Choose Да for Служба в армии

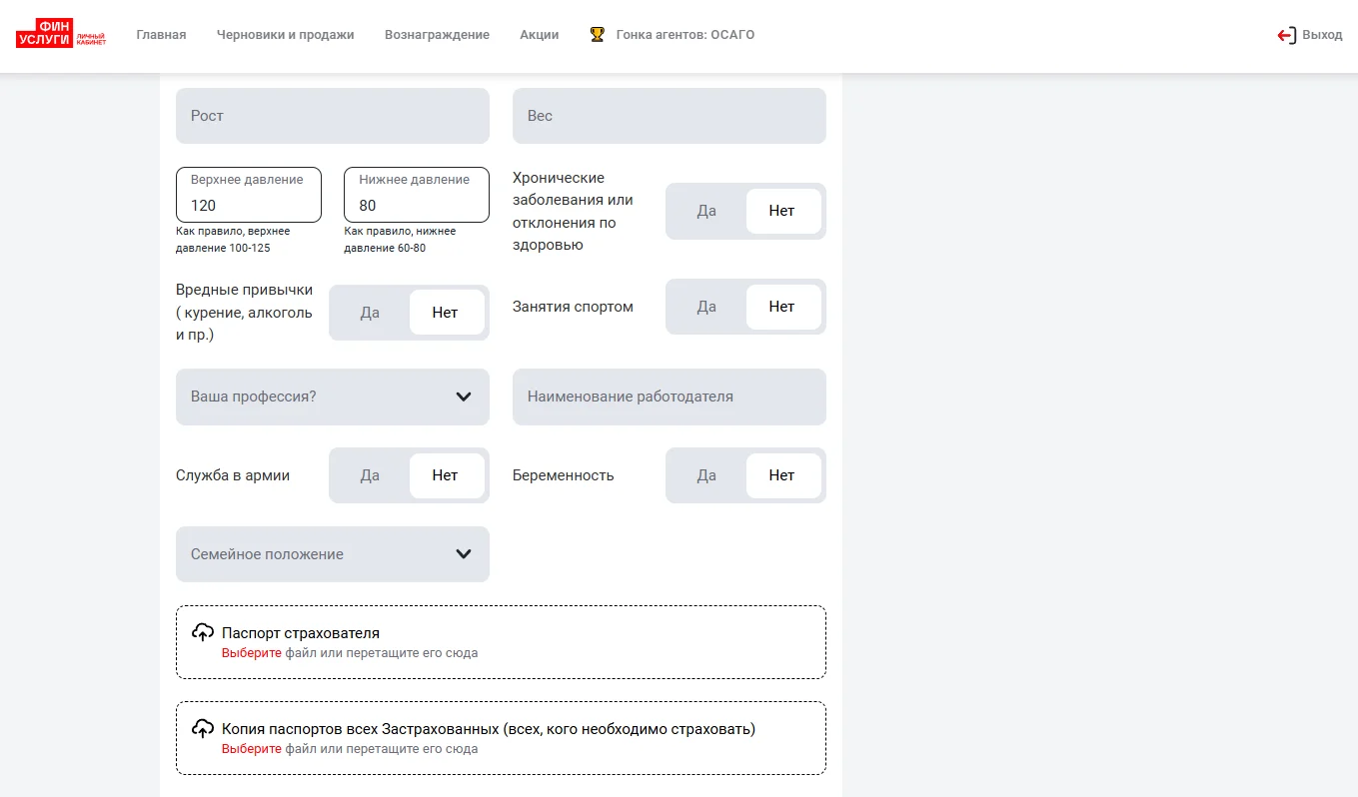[x=370, y=475]
